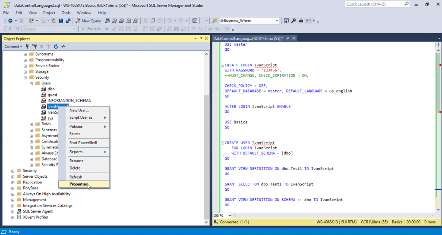Image resolution: width=442 pixels, height=235 pixels.
Task: Click the DMX Query icon
Action: (x=121, y=21)
